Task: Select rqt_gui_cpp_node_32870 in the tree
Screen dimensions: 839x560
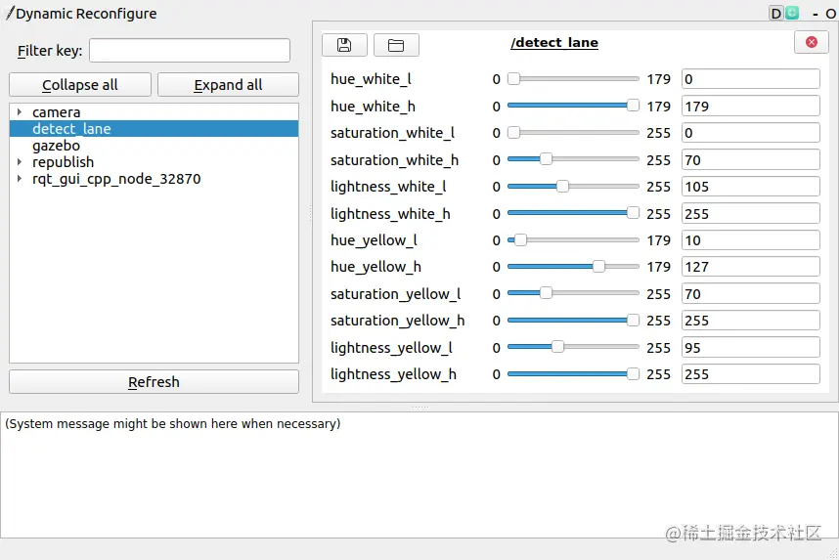Action: tap(116, 179)
